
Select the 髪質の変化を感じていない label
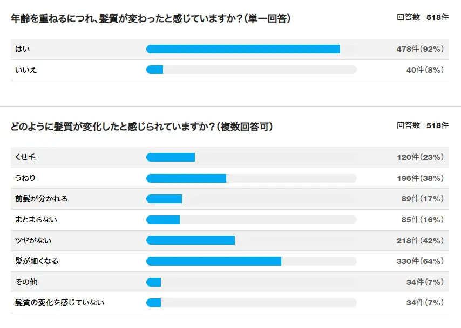click(x=59, y=303)
